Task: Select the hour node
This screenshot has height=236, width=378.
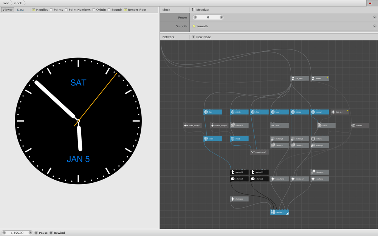Action: pyautogui.click(x=280, y=112)
